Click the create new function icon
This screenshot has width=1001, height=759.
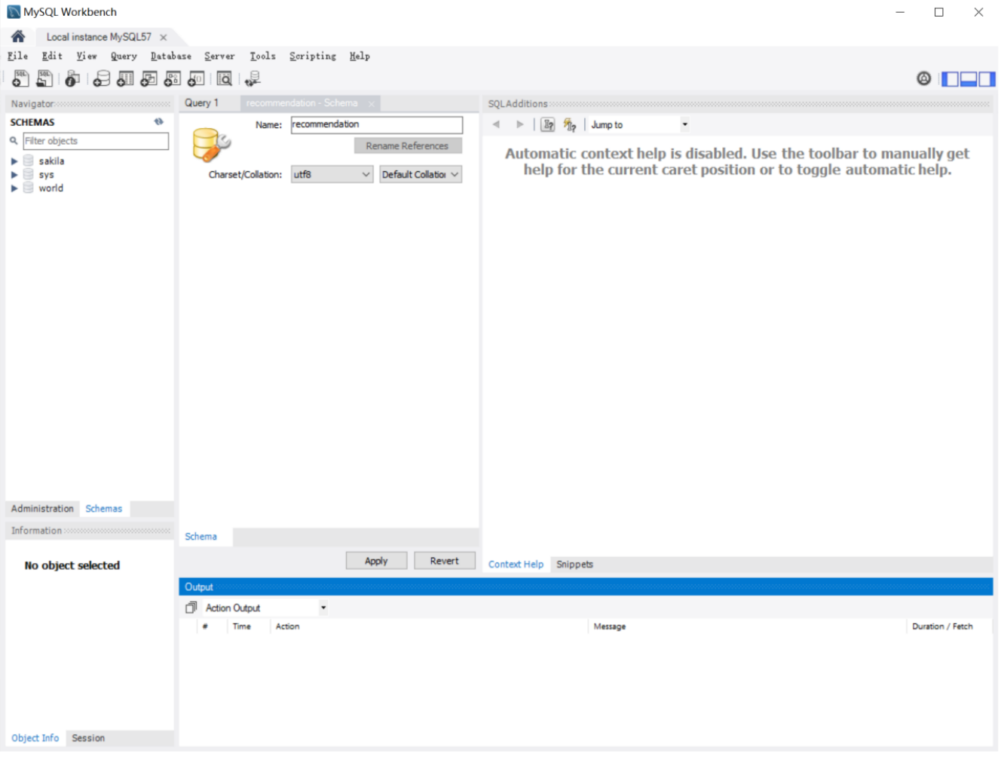pos(196,78)
